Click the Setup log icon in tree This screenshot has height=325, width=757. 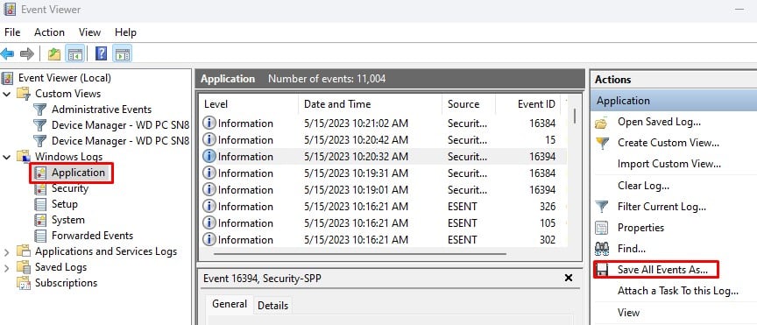(x=40, y=205)
